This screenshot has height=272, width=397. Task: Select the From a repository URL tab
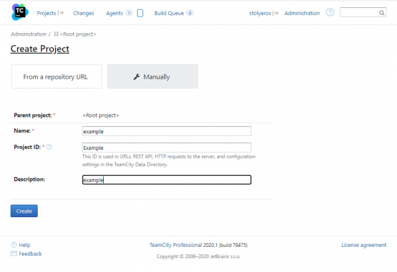point(57,77)
